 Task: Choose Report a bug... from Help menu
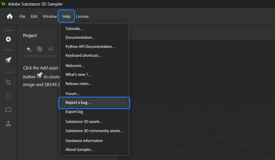pyautogui.click(x=78, y=102)
